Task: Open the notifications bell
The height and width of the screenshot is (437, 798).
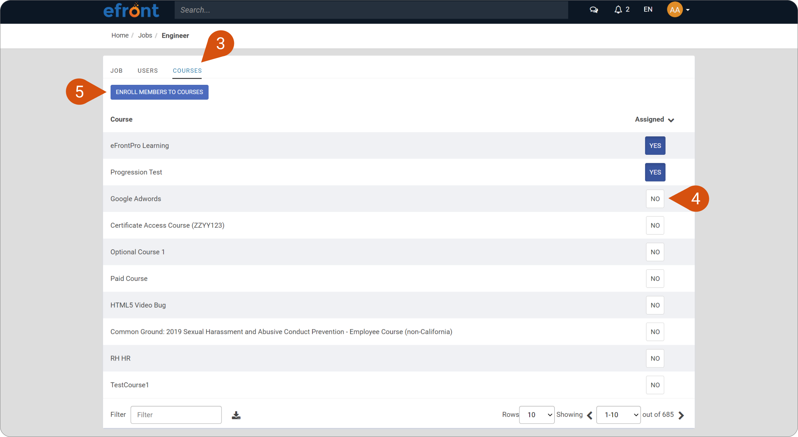Action: (x=618, y=10)
